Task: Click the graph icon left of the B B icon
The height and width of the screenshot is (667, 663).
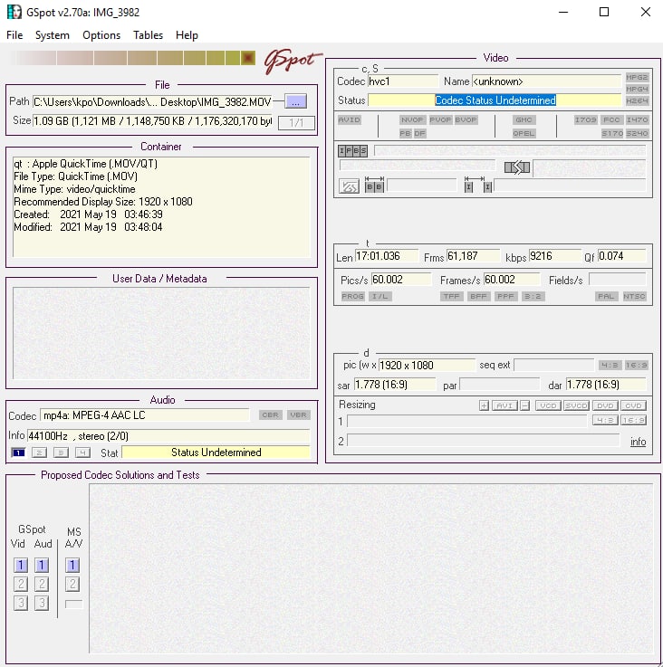Action: [349, 186]
